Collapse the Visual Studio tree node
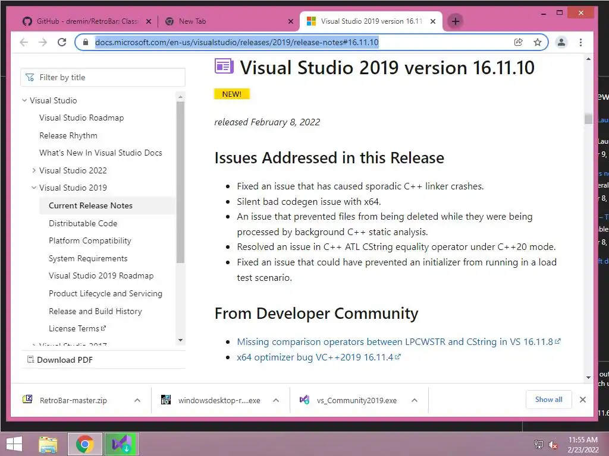This screenshot has width=609, height=456. click(24, 100)
